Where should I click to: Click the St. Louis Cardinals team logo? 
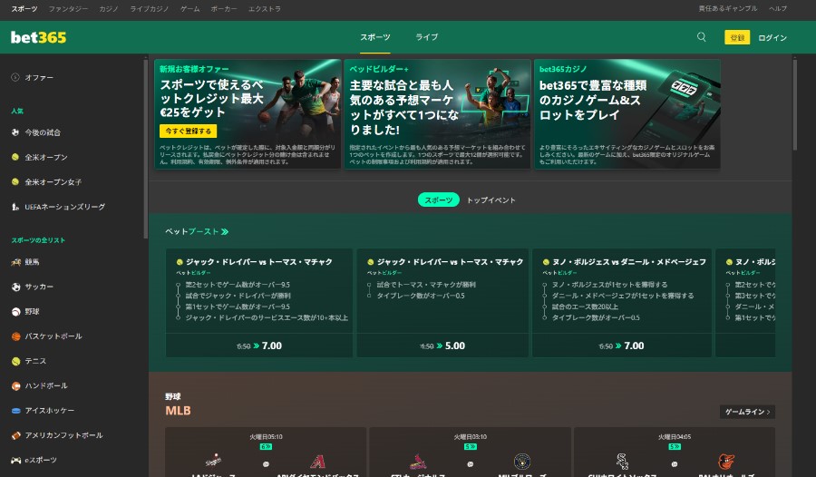(x=417, y=462)
